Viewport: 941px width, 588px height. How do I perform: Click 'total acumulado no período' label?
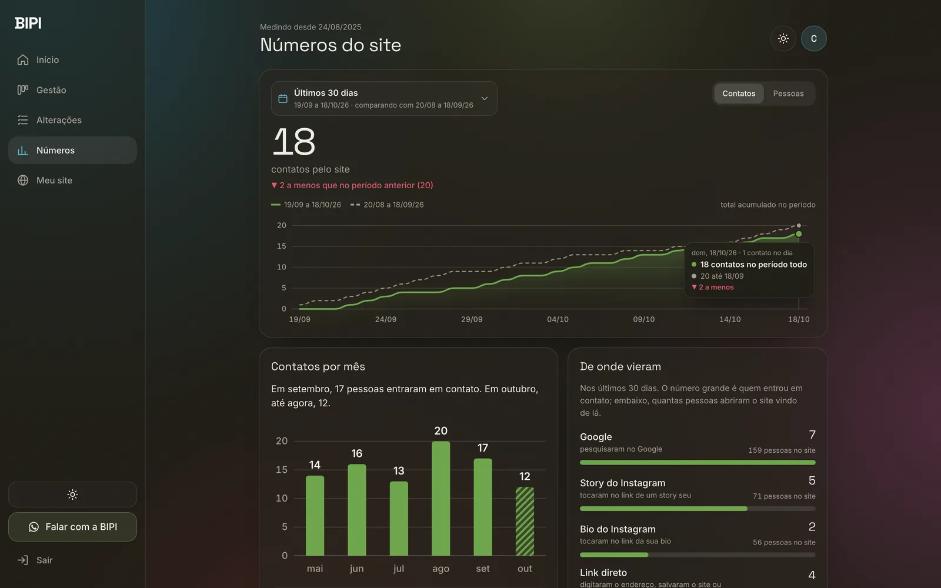click(x=768, y=205)
